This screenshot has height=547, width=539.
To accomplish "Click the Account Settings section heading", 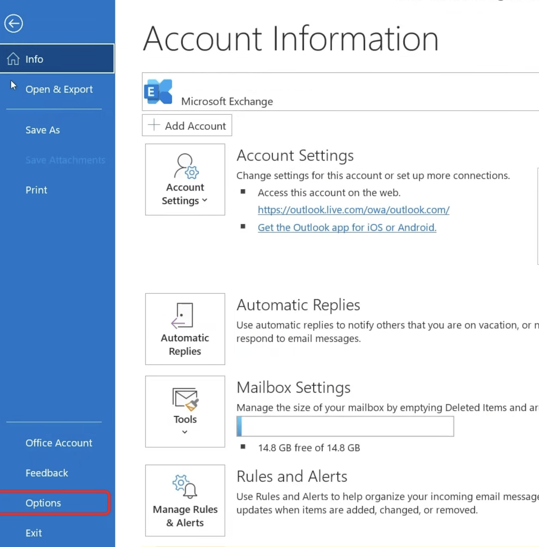I will pos(295,155).
